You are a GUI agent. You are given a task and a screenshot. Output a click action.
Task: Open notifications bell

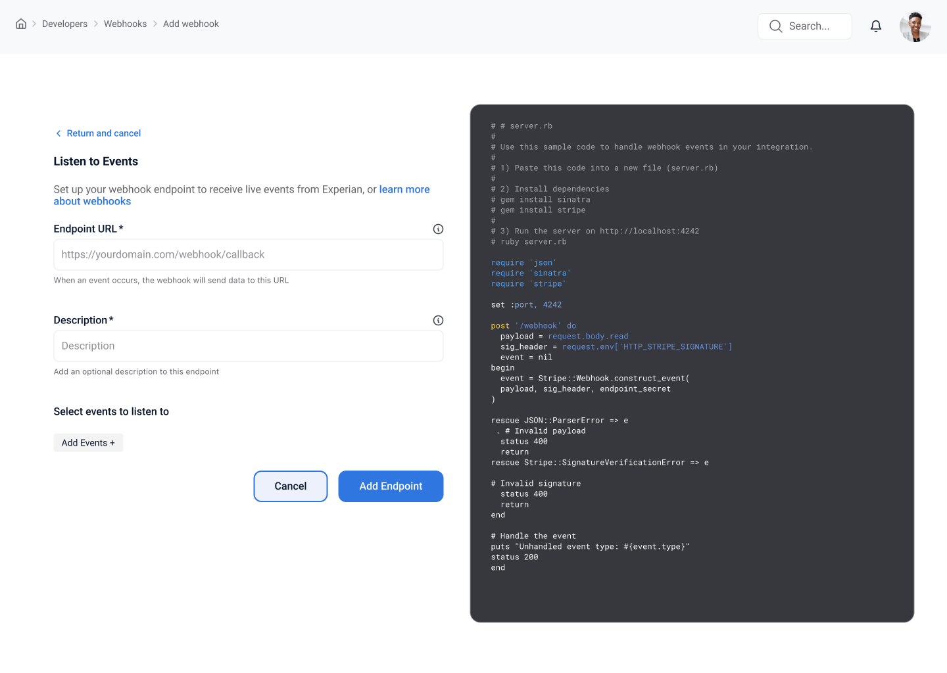[875, 26]
